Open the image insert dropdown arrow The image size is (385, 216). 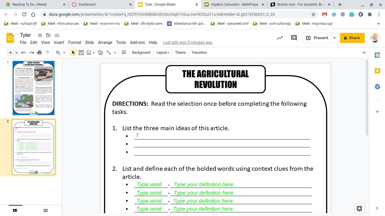click(x=94, y=53)
